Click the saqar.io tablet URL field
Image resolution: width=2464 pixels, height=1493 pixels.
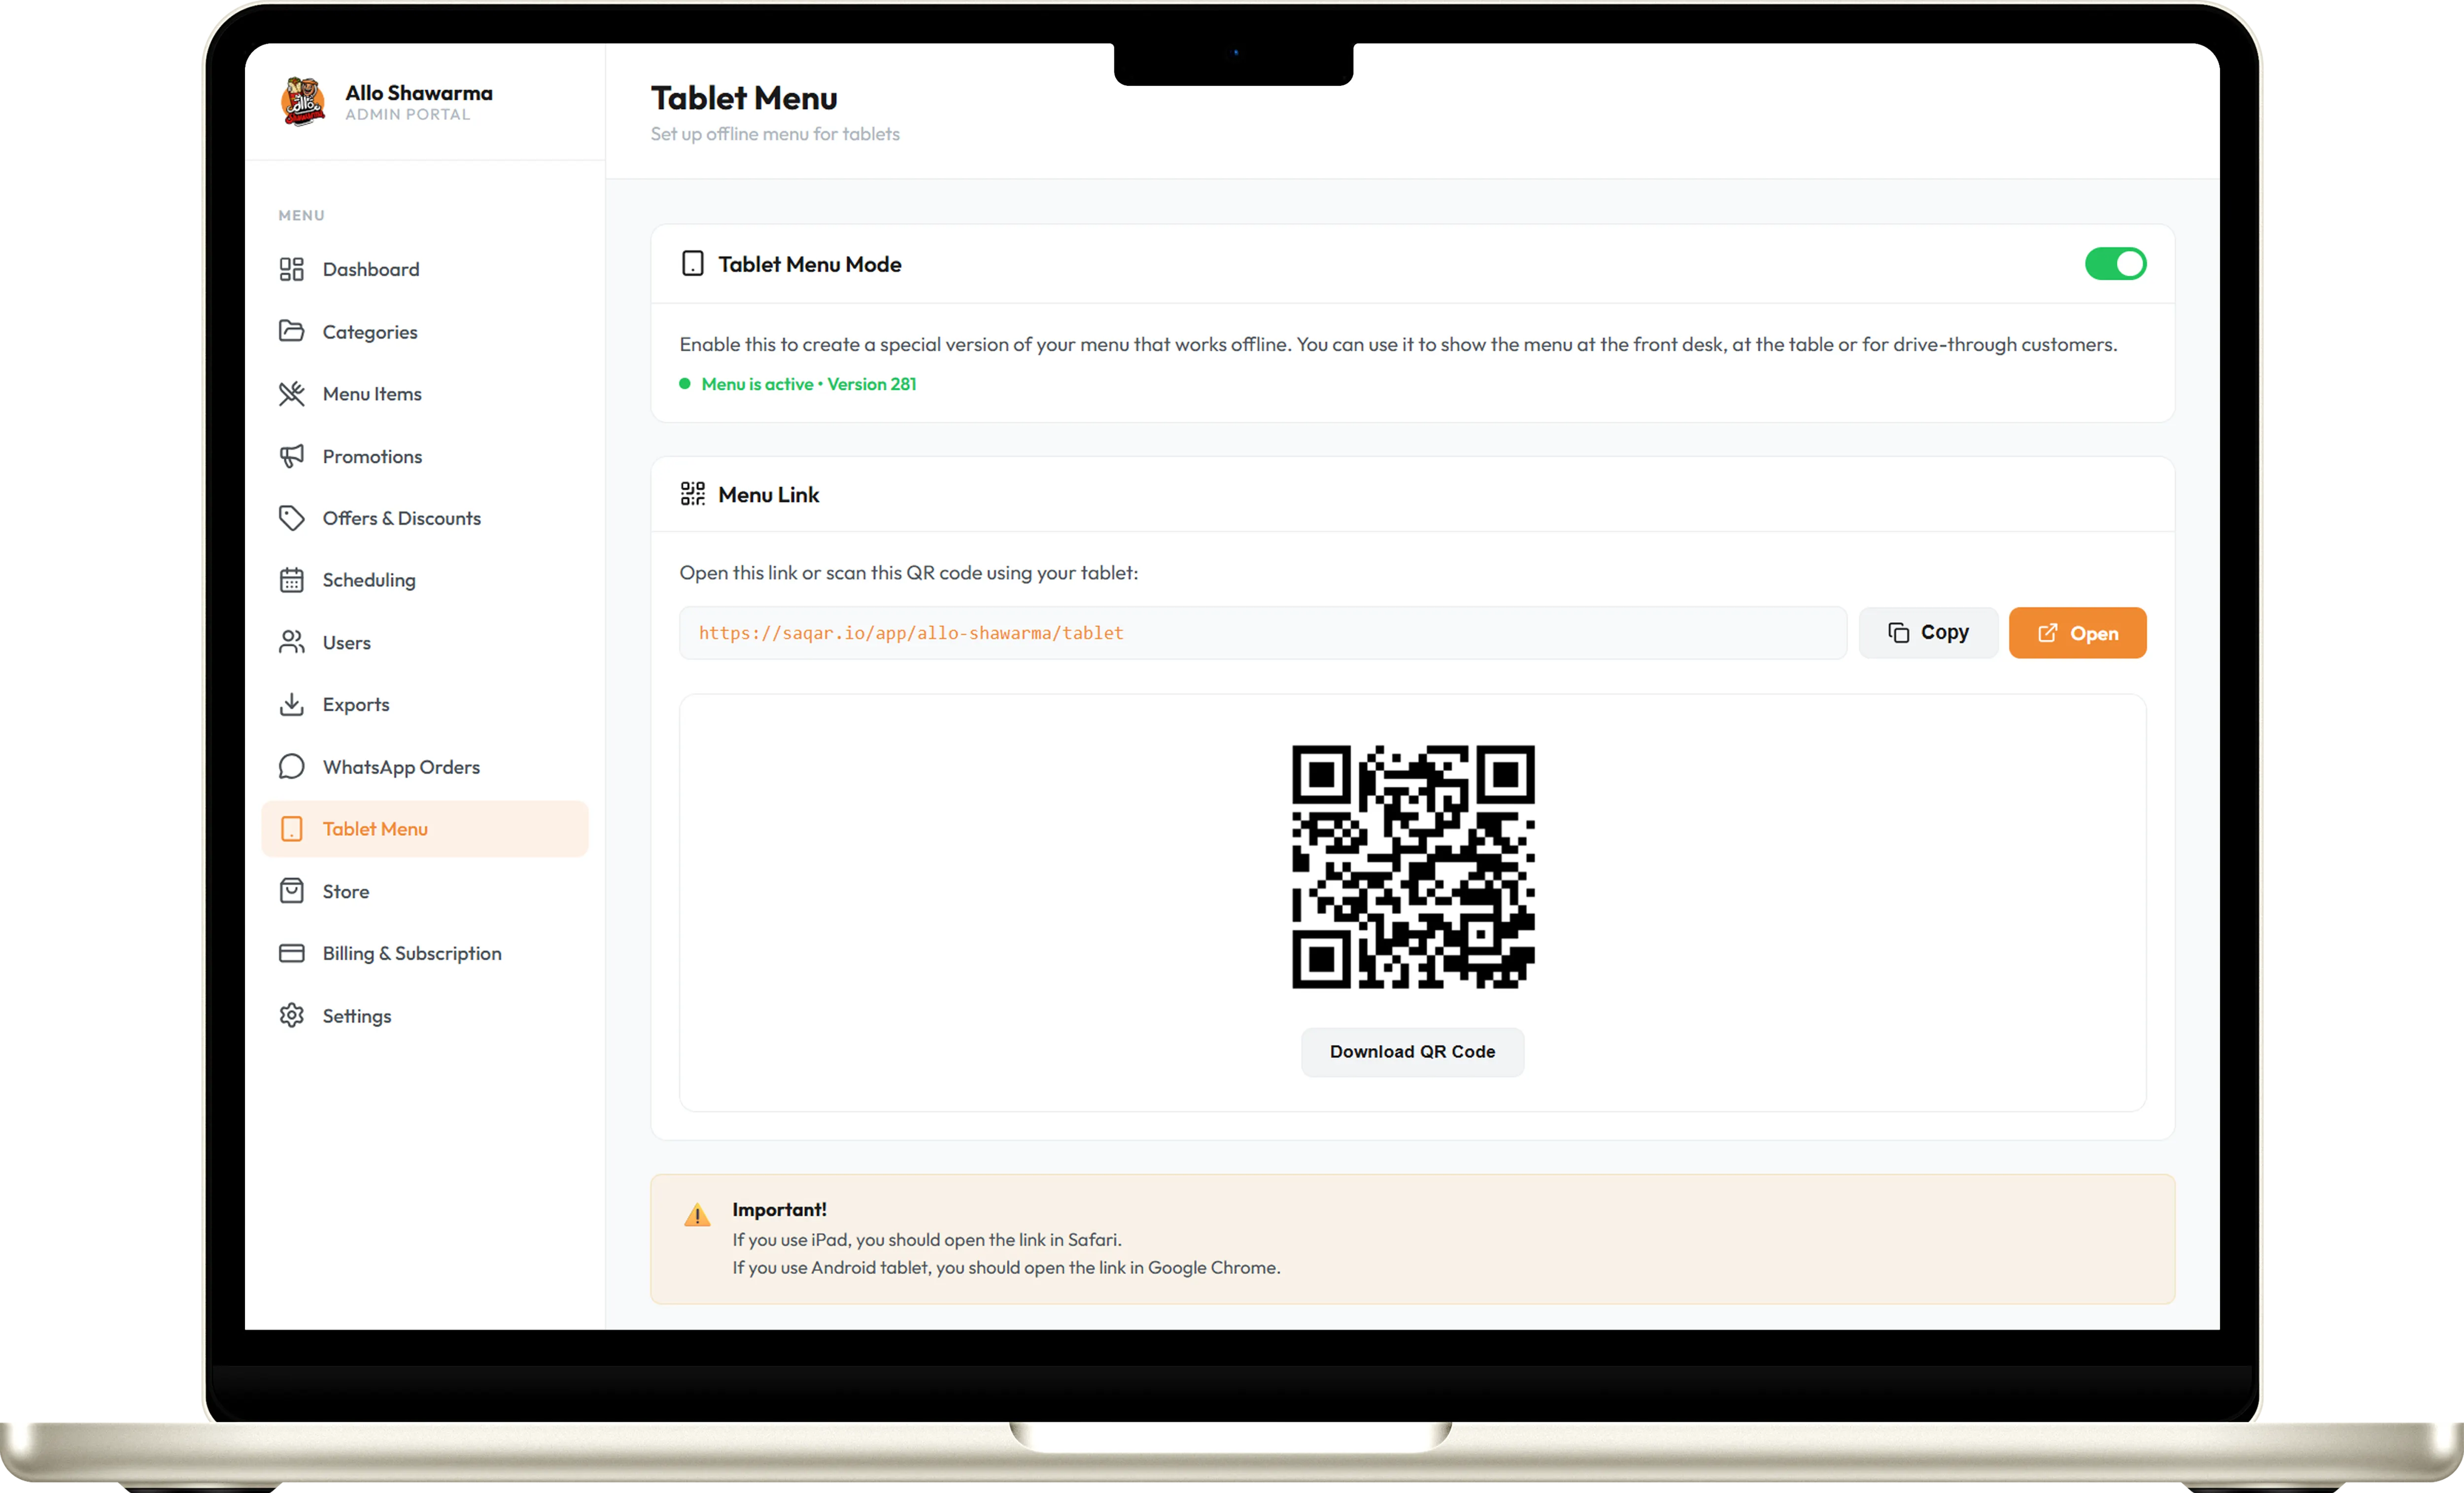pos(1262,633)
